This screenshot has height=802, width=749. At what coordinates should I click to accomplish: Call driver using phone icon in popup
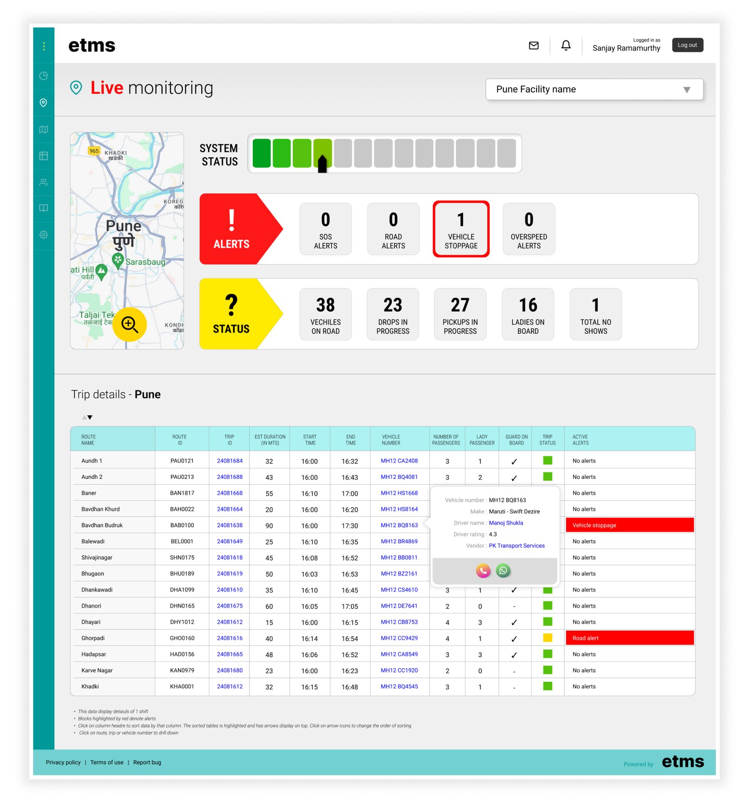click(483, 570)
